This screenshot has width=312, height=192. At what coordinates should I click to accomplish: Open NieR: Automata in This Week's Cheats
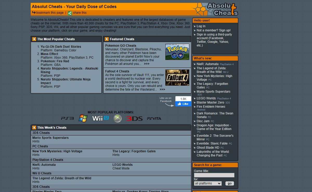click(x=44, y=165)
